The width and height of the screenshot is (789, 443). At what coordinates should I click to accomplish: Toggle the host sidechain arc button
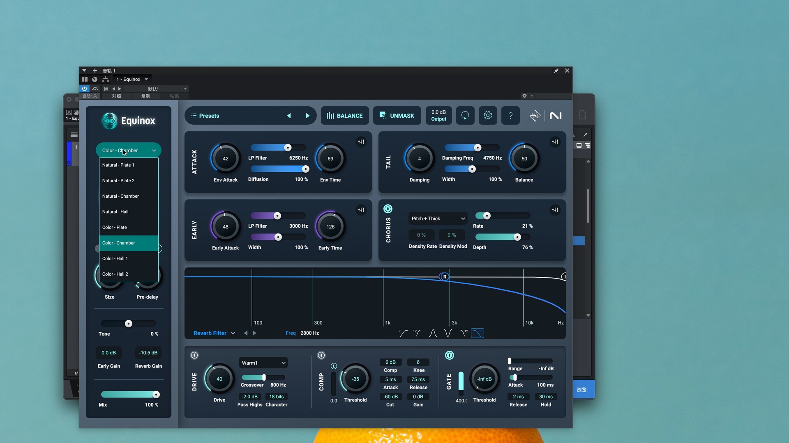[95, 89]
